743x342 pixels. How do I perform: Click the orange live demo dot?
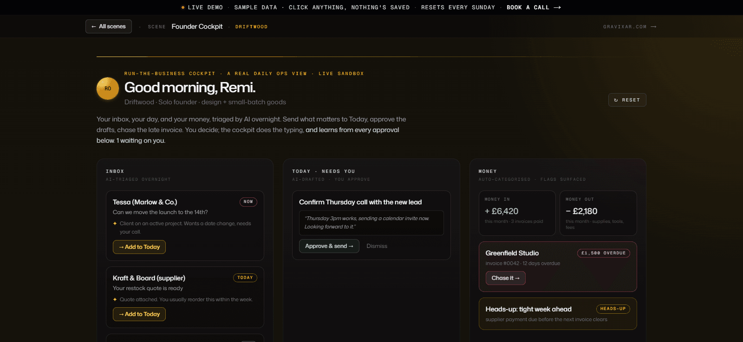coord(183,7)
